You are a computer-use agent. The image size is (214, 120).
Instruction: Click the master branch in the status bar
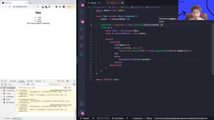click(x=85, y=118)
